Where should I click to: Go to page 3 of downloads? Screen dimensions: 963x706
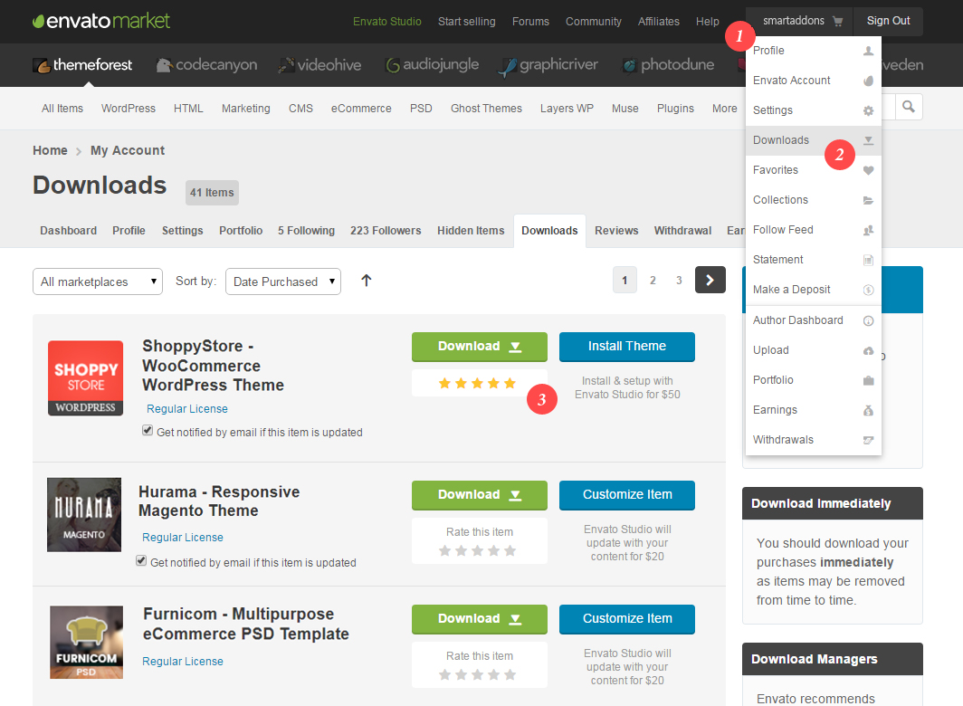tap(679, 281)
